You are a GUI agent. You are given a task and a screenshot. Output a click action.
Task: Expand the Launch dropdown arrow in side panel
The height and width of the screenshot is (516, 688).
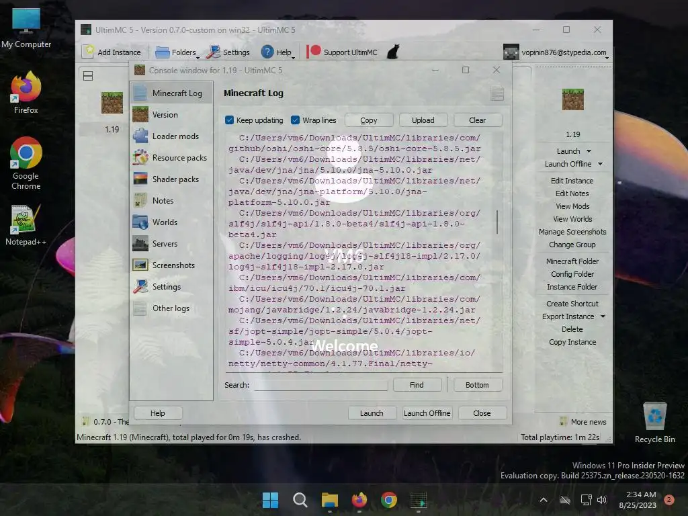[x=589, y=151]
